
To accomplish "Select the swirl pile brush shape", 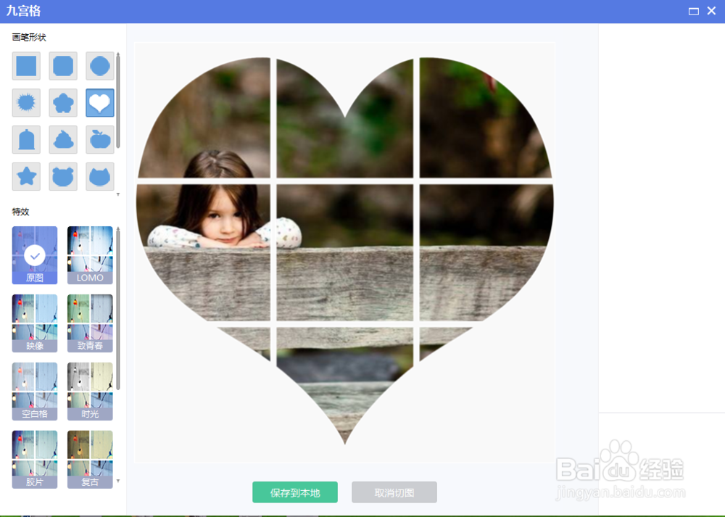I will 63,140.
